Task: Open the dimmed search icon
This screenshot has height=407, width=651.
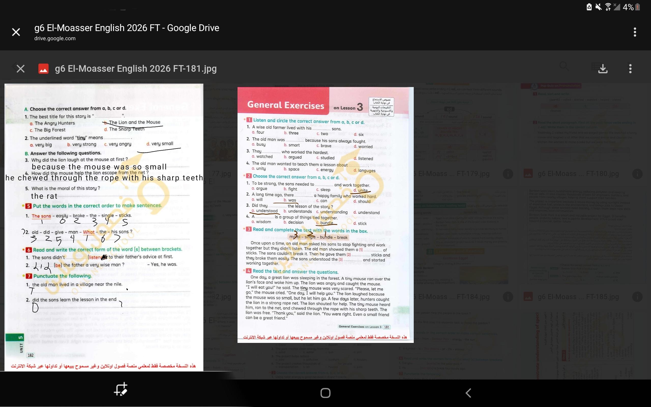Action: point(564,66)
